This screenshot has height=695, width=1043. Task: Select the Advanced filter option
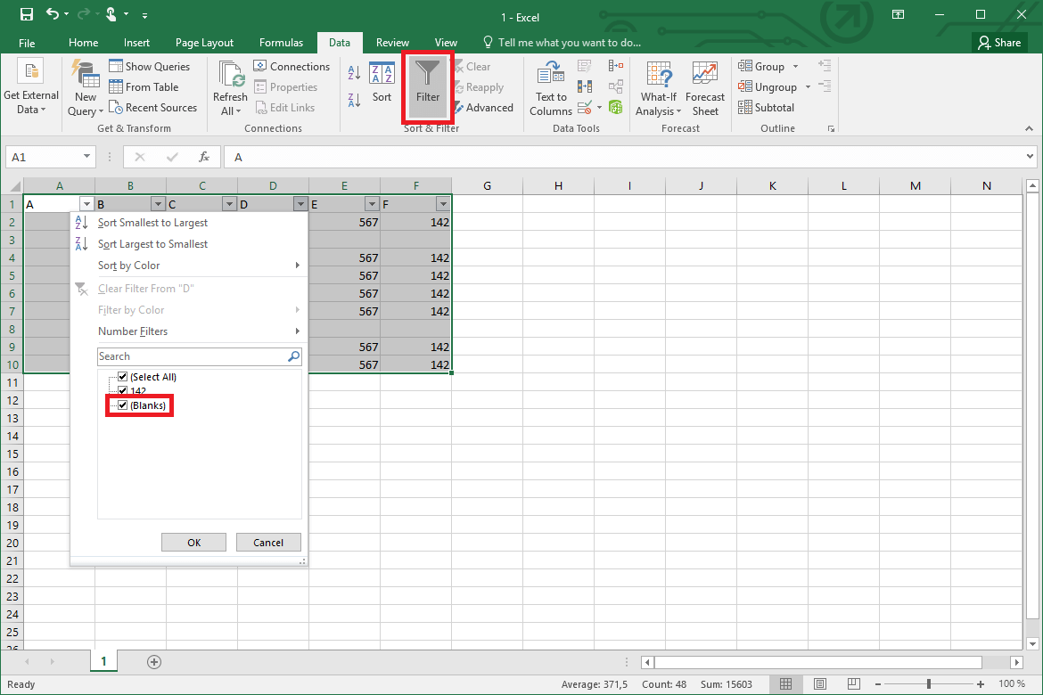[484, 107]
